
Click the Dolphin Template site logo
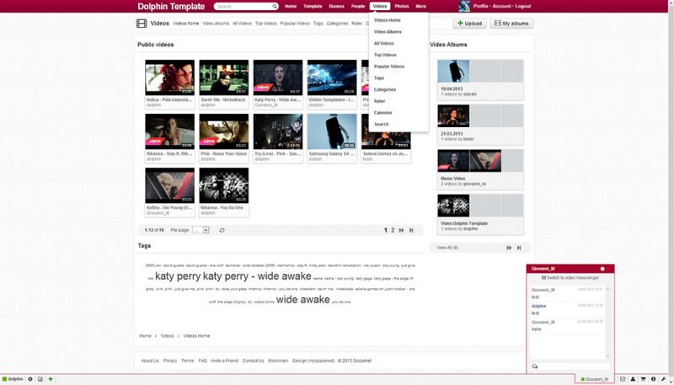pos(171,7)
